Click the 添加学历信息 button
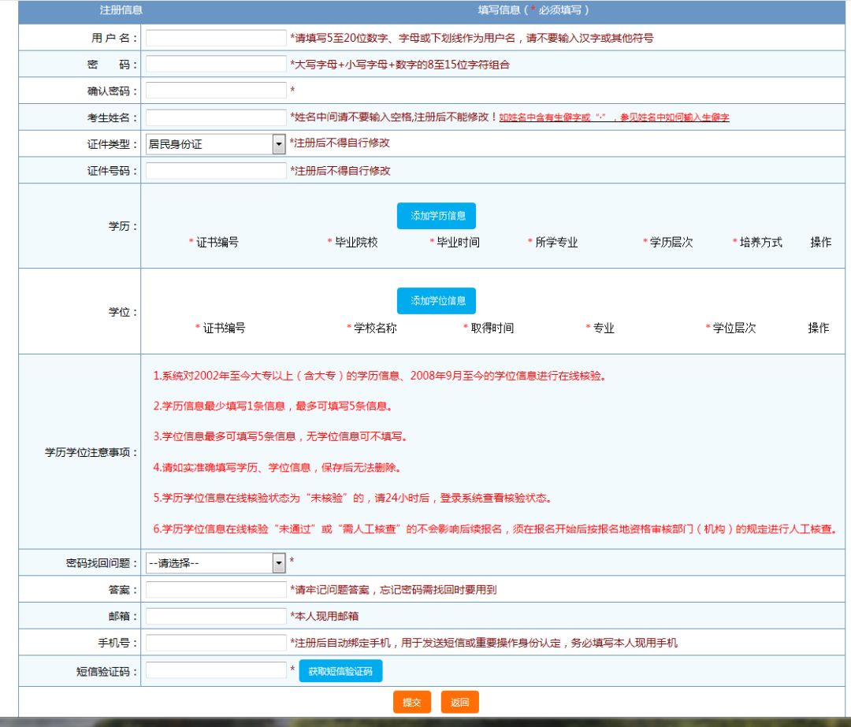The height and width of the screenshot is (727, 851). 437,216
